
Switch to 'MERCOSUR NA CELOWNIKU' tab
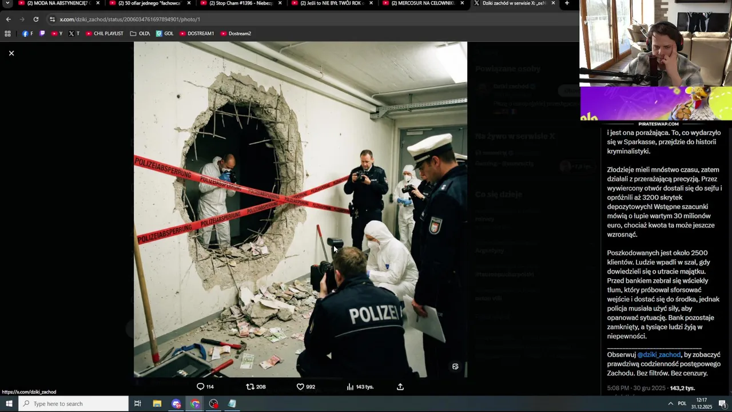(x=423, y=3)
